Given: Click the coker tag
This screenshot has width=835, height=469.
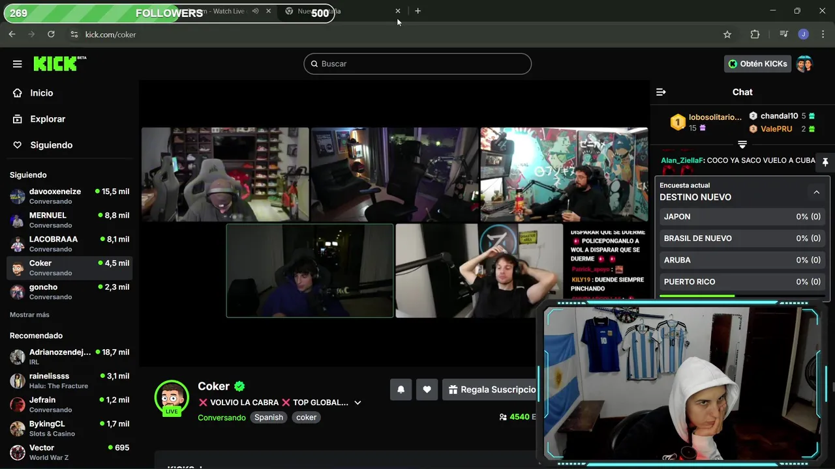Looking at the screenshot, I should 306,418.
